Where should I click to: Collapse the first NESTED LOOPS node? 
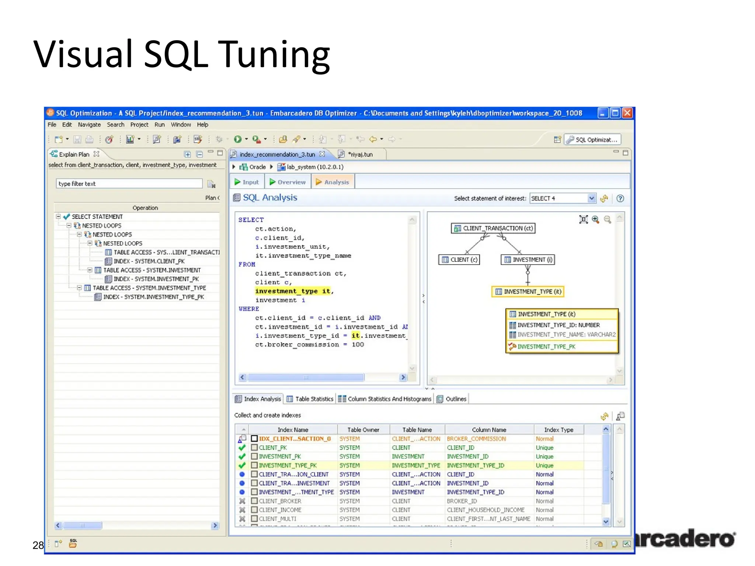point(69,225)
